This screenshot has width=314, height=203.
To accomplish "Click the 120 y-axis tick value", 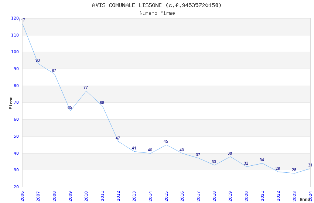I will [15, 18].
